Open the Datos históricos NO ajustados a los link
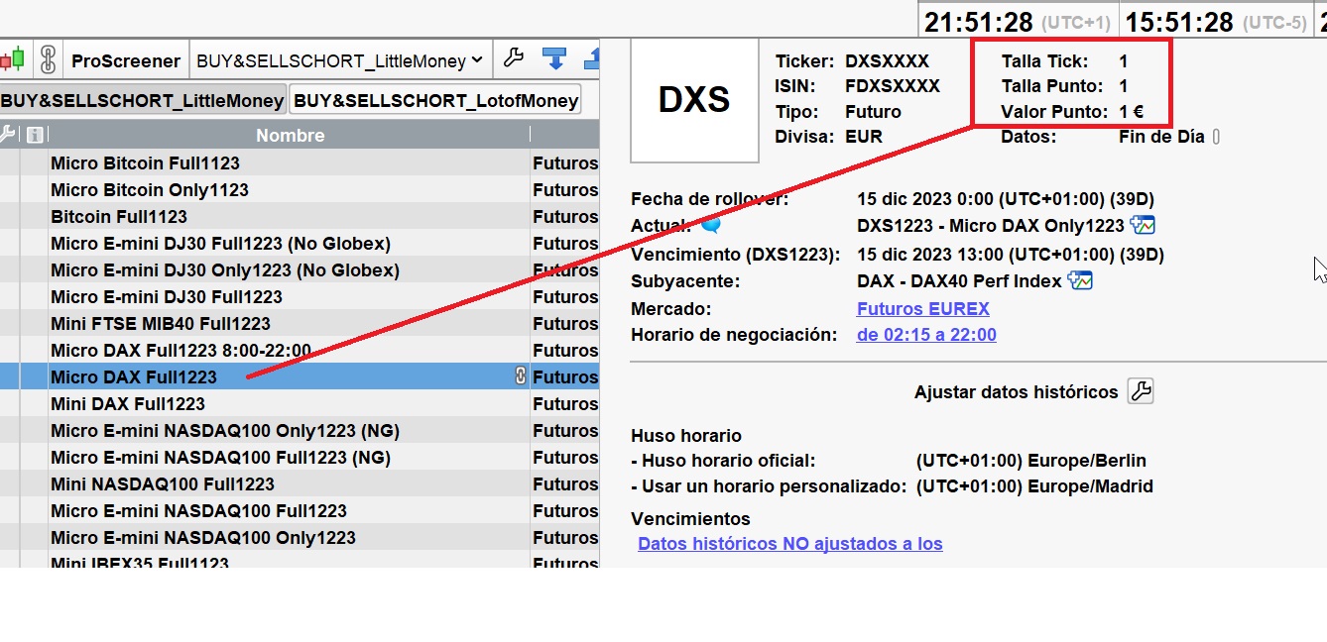The image size is (1327, 642). point(790,543)
